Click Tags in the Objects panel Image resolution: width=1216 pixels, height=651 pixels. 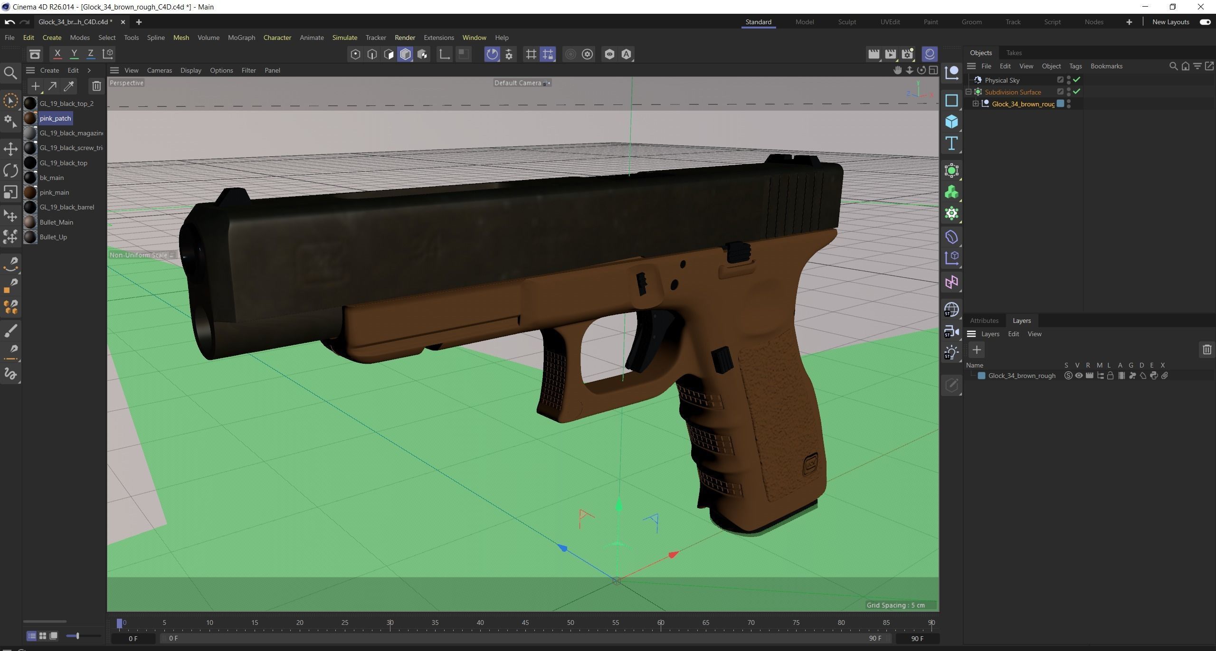(1075, 66)
